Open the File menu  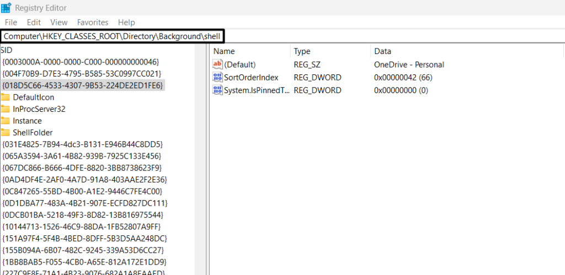pyautogui.click(x=11, y=22)
